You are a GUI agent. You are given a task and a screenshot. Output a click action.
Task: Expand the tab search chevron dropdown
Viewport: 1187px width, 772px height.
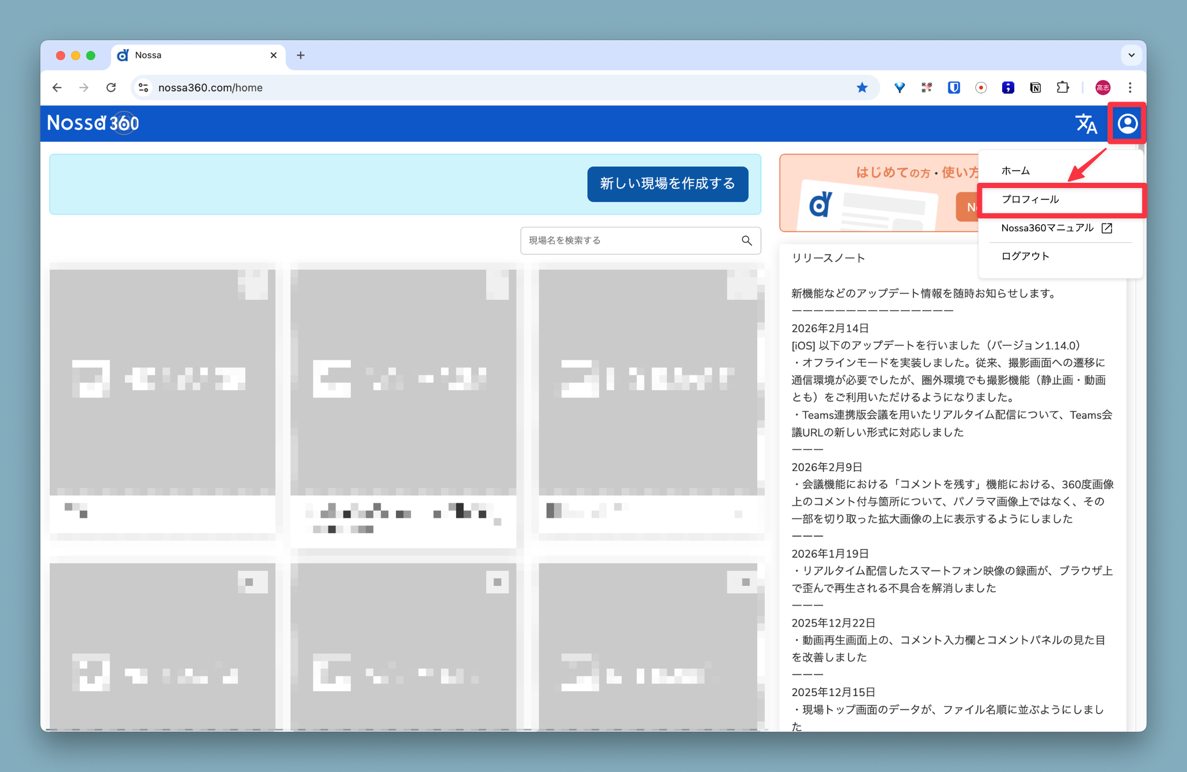tap(1131, 55)
